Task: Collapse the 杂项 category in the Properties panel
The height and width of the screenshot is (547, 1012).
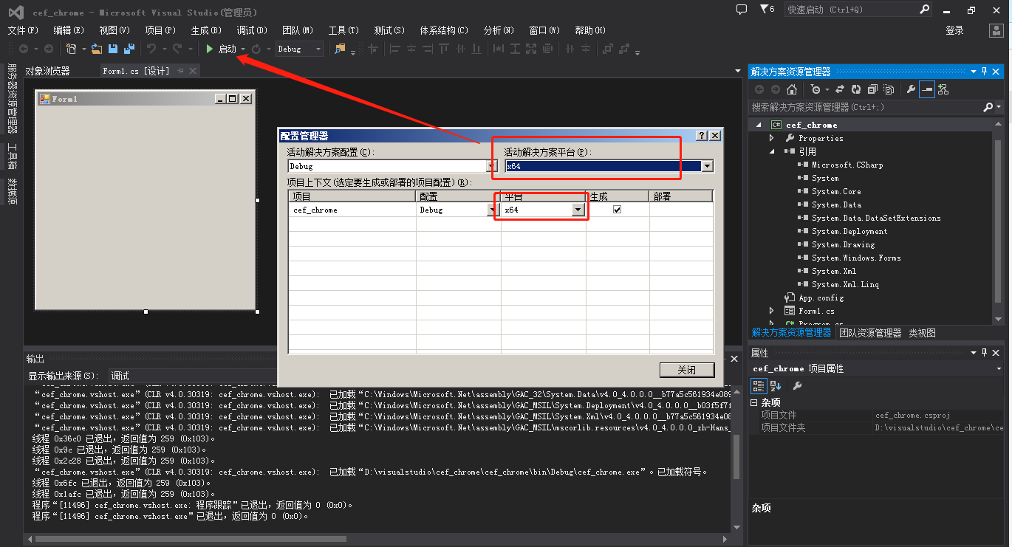Action: pyautogui.click(x=754, y=402)
